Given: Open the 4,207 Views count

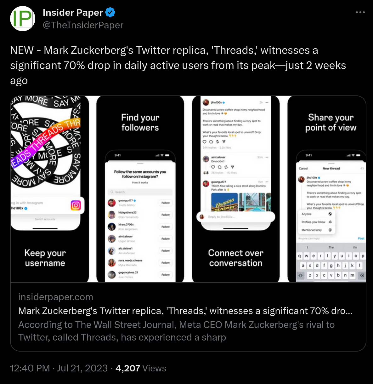Looking at the screenshot, I should coord(141,368).
